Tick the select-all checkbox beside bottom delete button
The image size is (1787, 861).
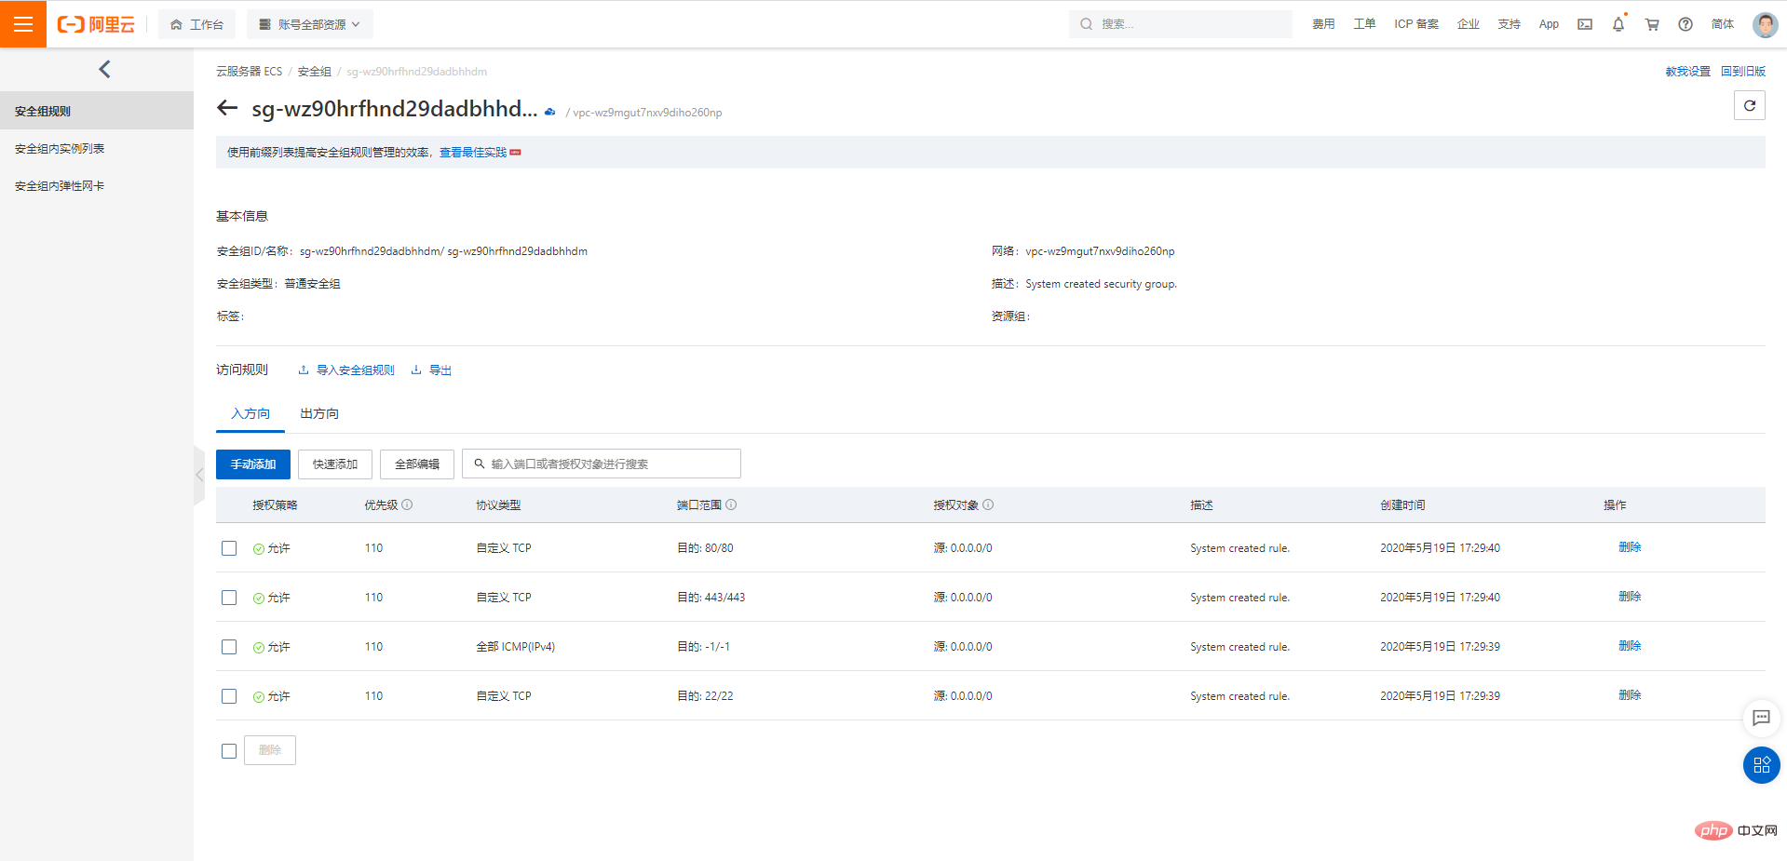coord(229,751)
